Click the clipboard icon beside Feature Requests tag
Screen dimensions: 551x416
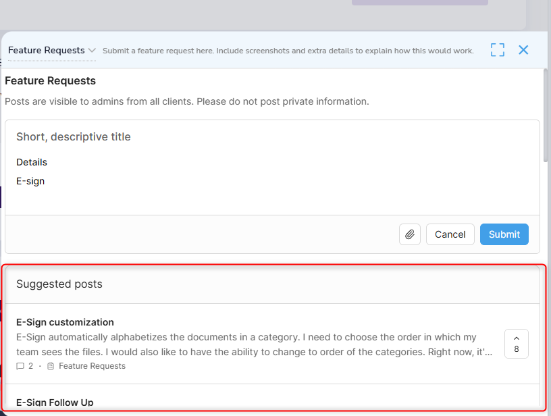[51, 366]
